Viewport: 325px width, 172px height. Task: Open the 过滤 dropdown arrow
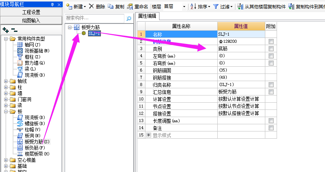(232, 7)
